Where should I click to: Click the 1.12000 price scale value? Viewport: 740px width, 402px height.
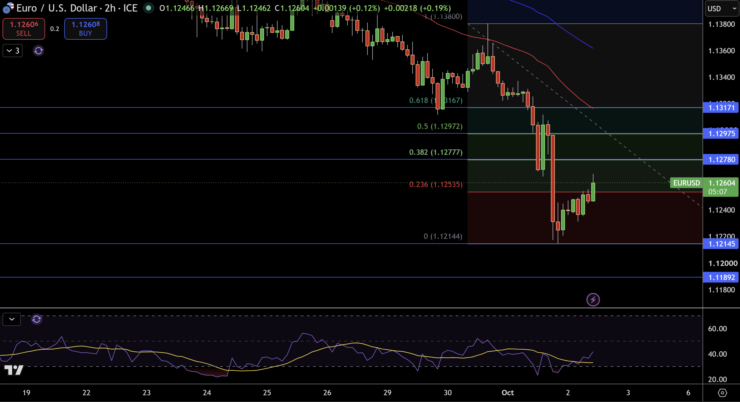[723, 263]
